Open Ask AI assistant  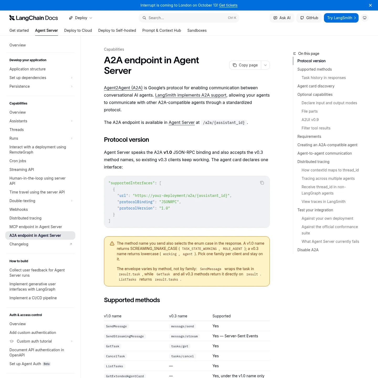[282, 18]
